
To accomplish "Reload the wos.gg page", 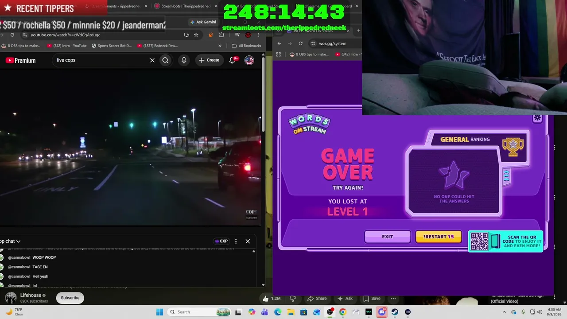I will coord(301,43).
